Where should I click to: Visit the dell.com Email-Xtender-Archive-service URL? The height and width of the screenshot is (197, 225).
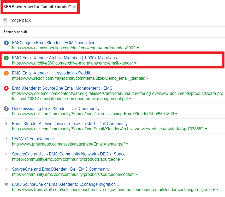pyautogui.click(x=108, y=129)
